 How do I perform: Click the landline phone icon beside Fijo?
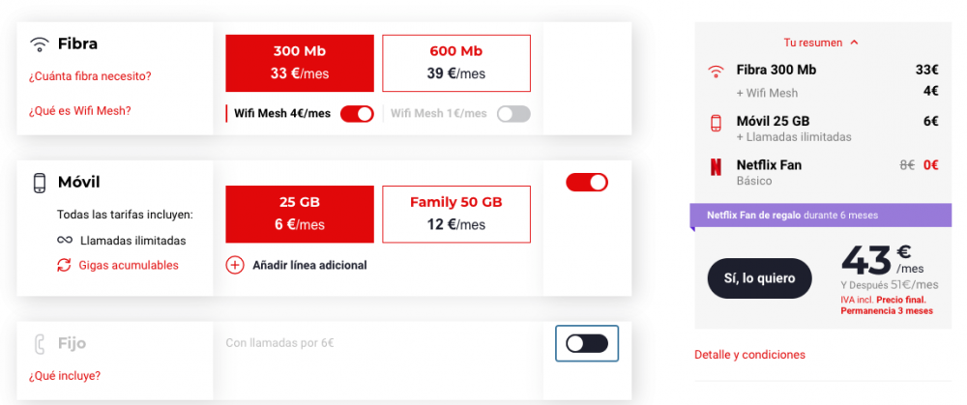pos(40,343)
